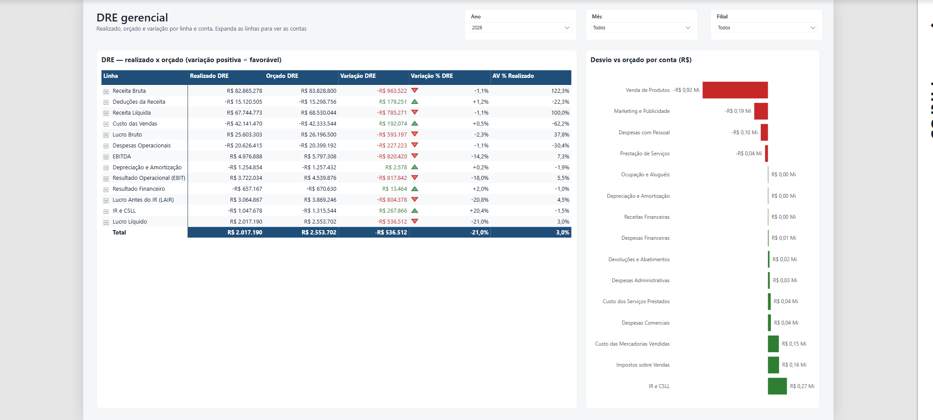Image resolution: width=933 pixels, height=420 pixels.
Task: Open the Mês slicer dropdown
Action: tap(642, 28)
